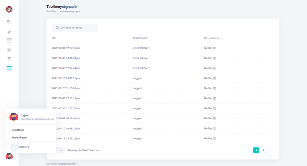Expand the records-per-page dropdown
Viewport: 307px width, 166px height.
[x=61, y=150]
